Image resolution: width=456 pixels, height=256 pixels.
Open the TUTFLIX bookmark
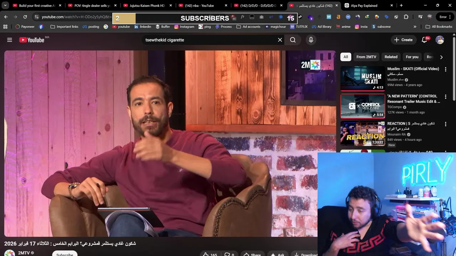pos(299,27)
